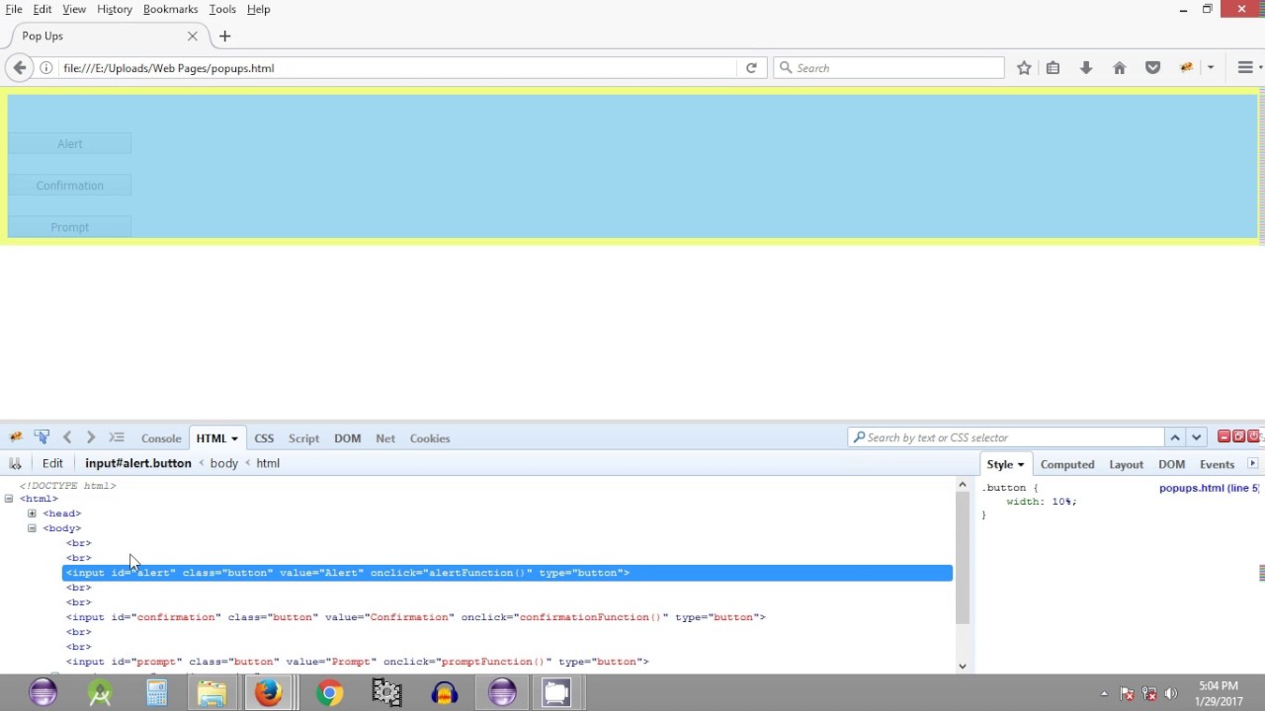The image size is (1265, 711).
Task: Show your bookmarks list icon
Action: [1053, 68]
